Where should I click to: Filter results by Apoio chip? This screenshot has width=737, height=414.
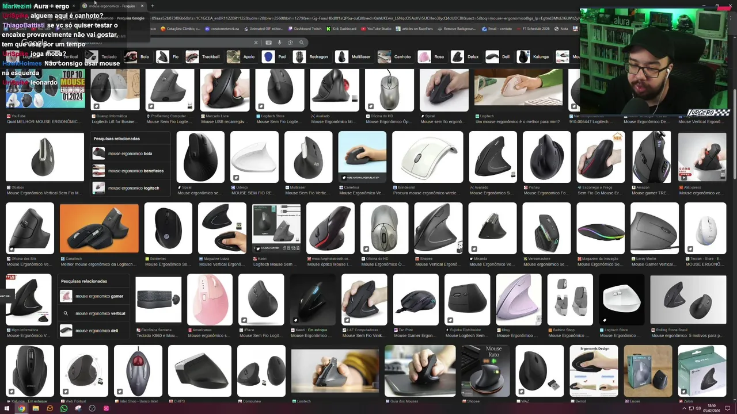tap(241, 56)
